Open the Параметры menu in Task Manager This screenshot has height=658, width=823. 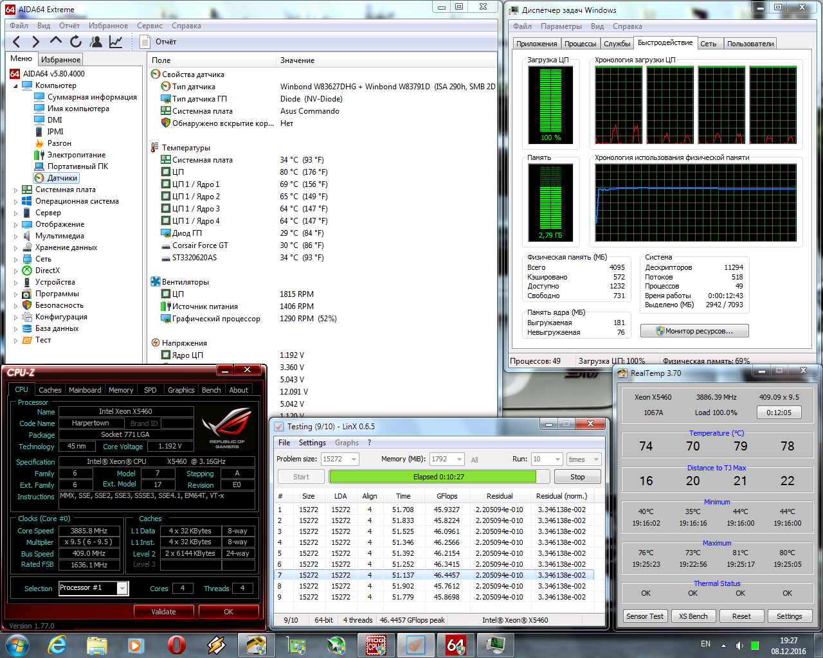point(561,26)
